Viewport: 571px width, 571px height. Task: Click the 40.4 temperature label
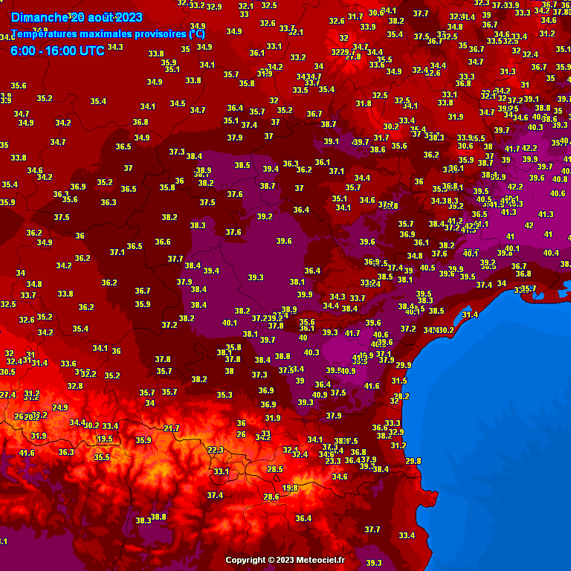click(x=551, y=253)
